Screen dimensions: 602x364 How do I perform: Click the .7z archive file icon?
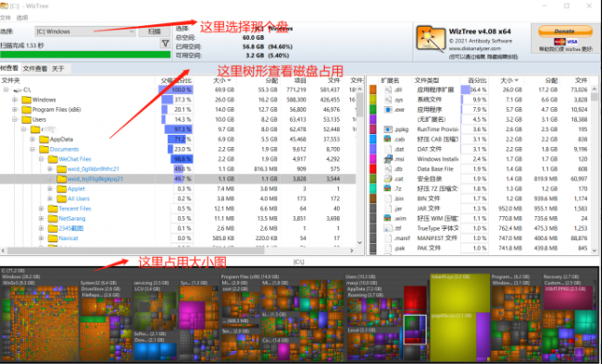tap(388, 188)
